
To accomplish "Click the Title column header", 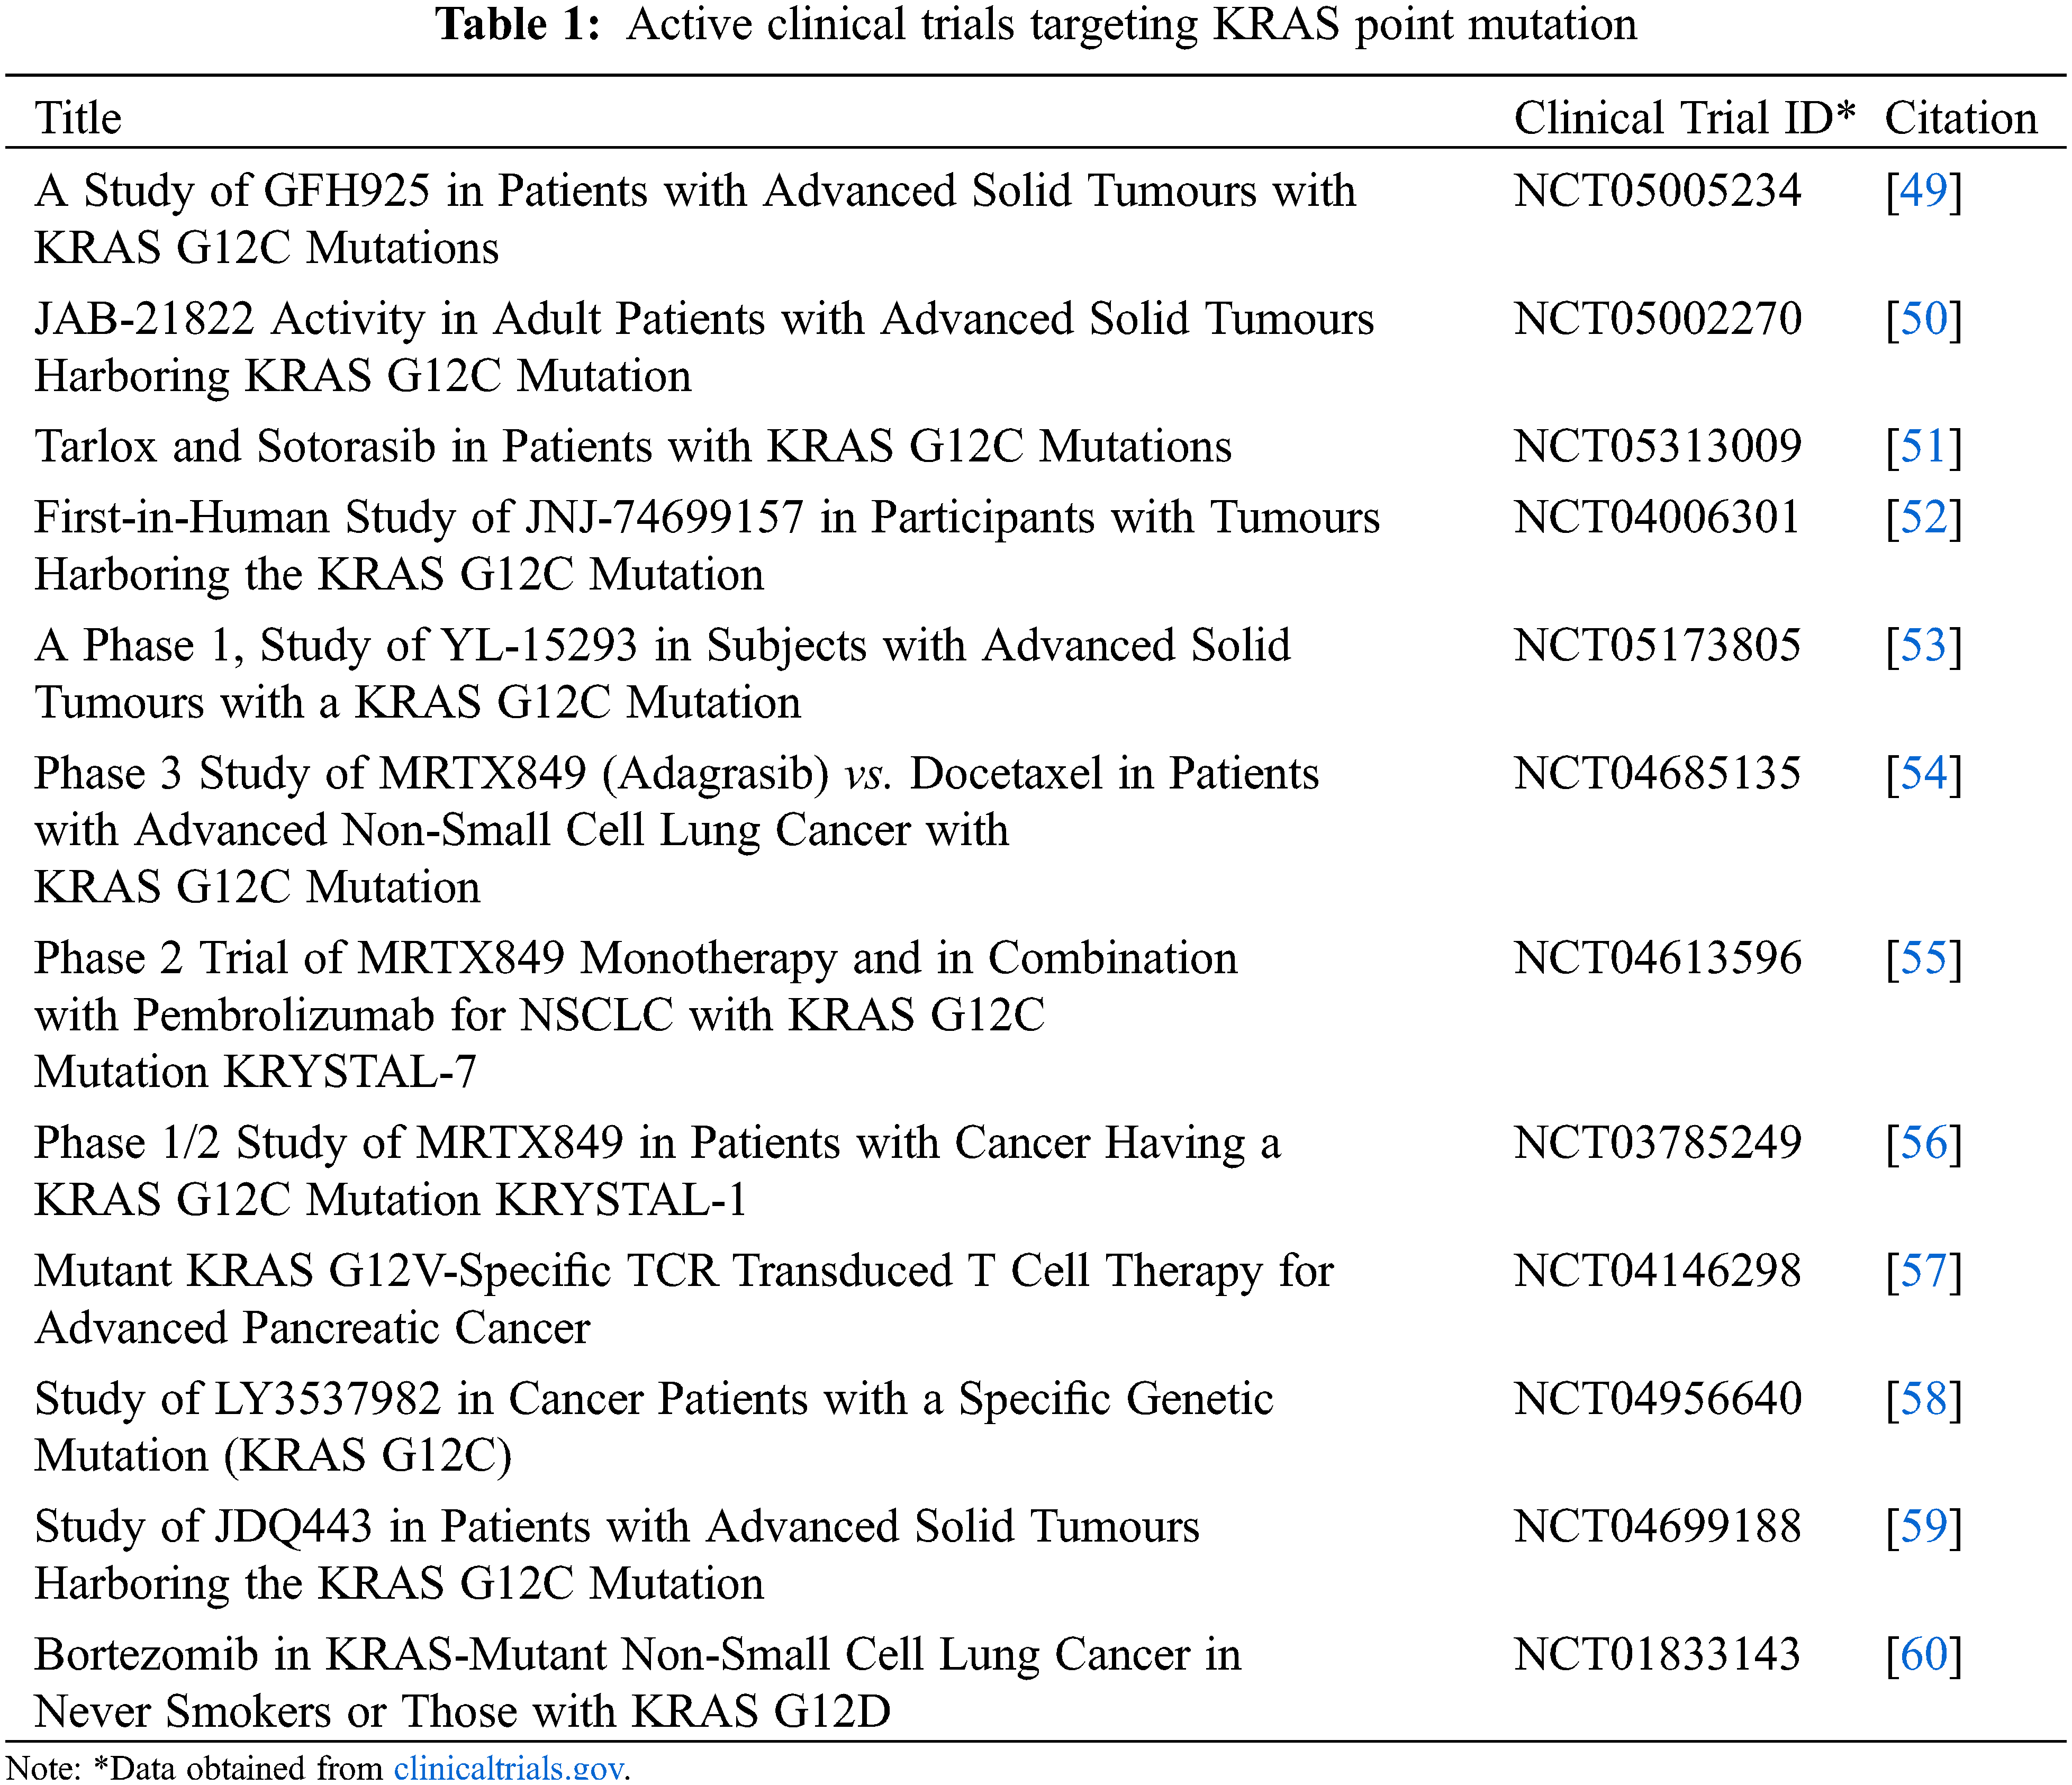I will (x=78, y=118).
